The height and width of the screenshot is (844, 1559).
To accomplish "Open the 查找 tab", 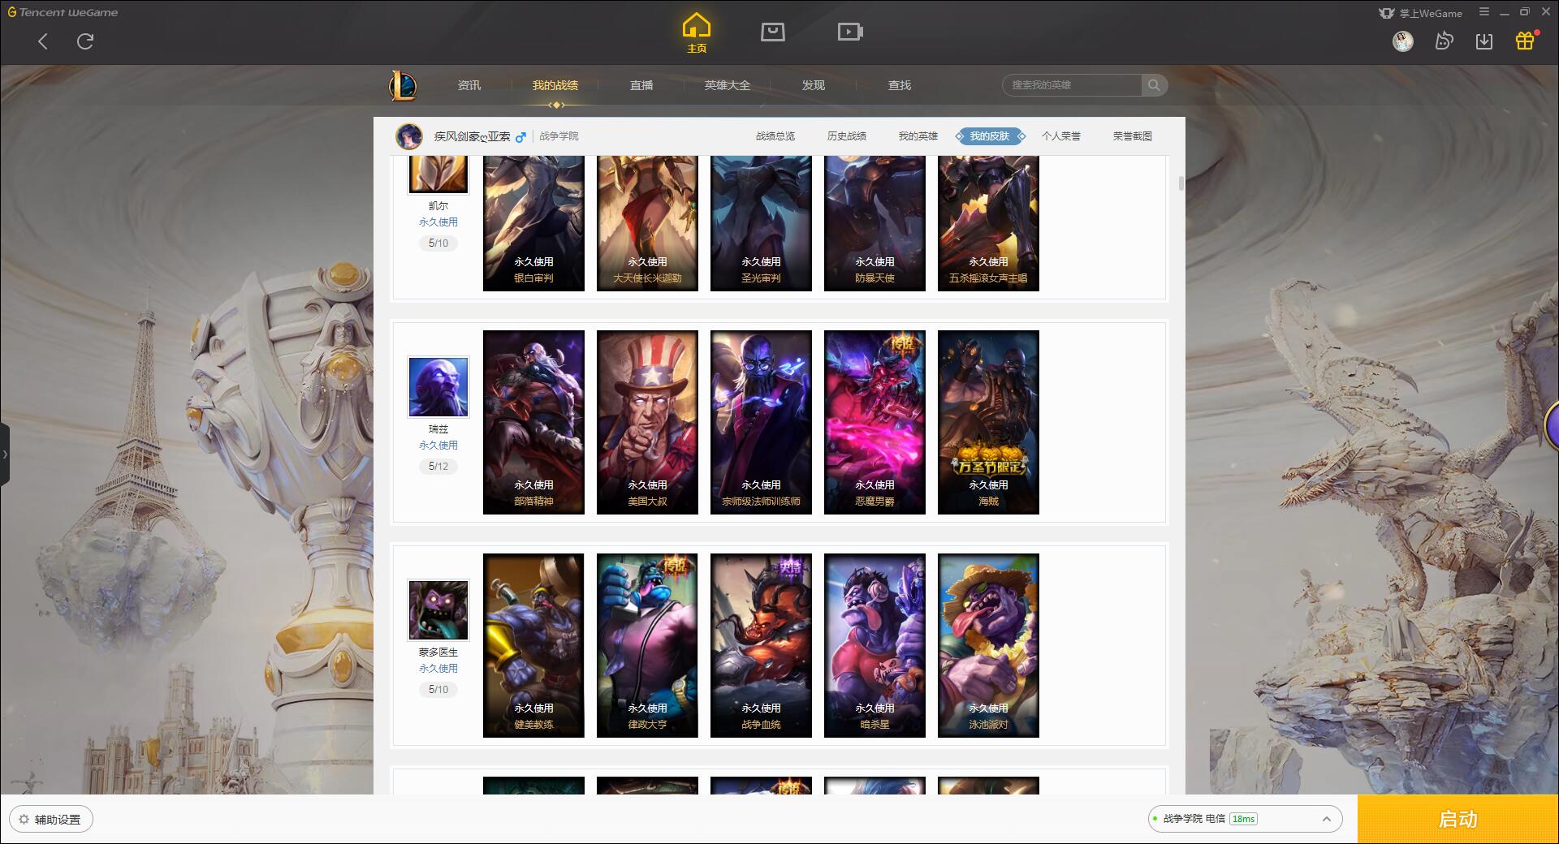I will (900, 85).
